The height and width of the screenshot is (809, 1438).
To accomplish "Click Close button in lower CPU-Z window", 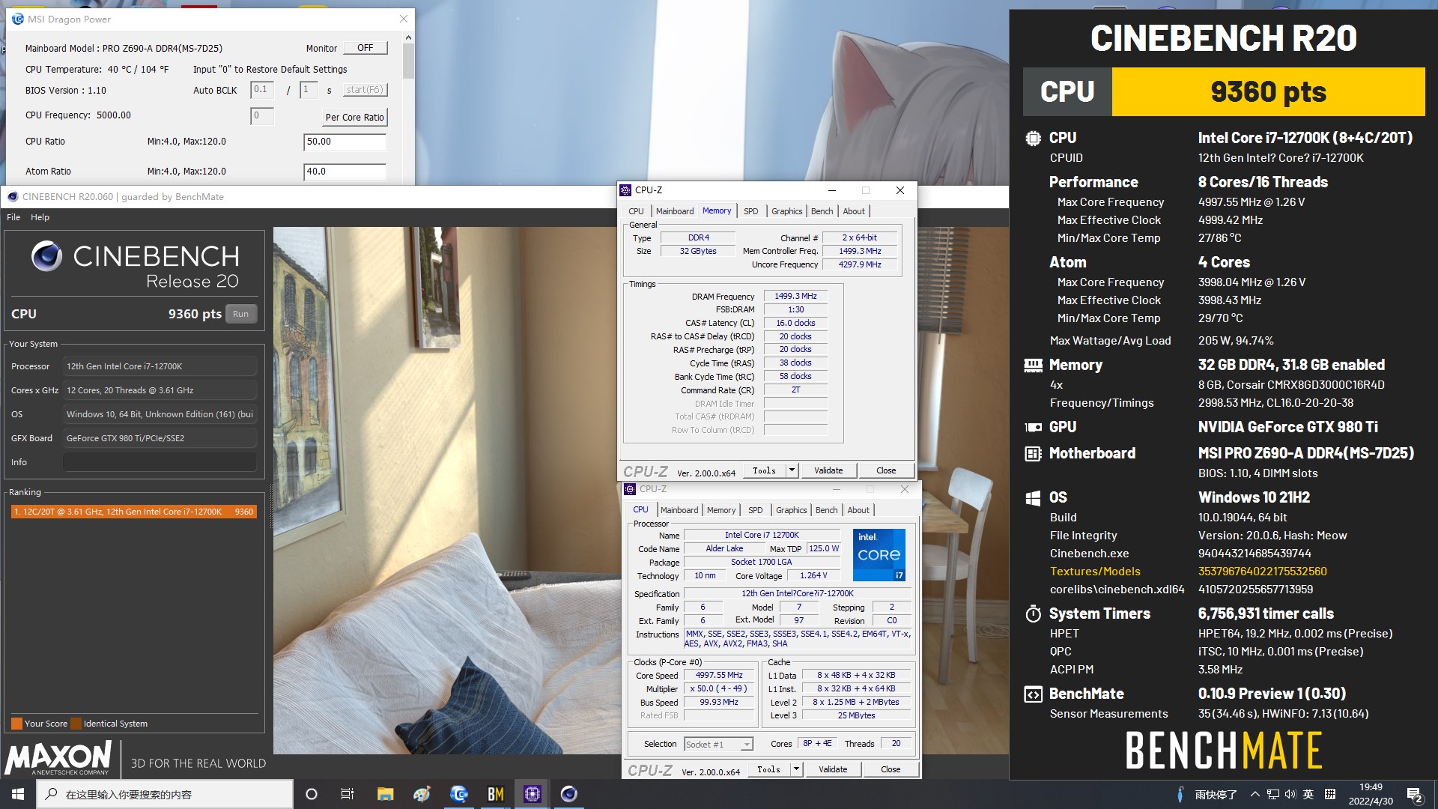I will click(891, 769).
